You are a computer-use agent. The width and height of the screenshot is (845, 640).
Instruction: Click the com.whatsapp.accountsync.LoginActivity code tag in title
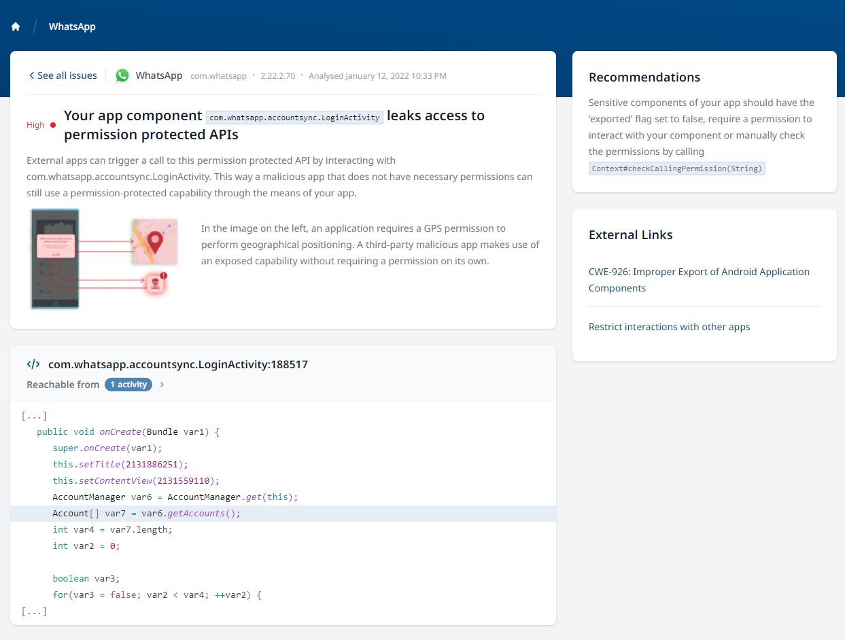tap(294, 117)
